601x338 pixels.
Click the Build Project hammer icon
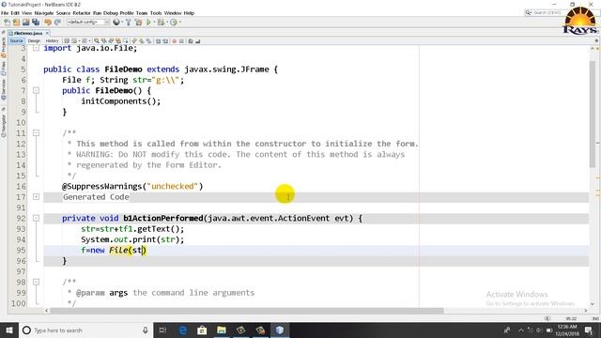pyautogui.click(x=129, y=23)
